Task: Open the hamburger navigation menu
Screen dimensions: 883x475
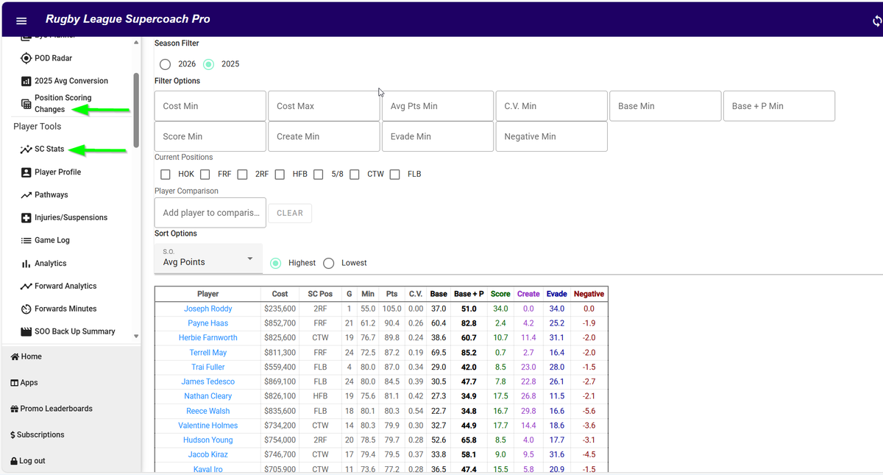Action: (21, 21)
